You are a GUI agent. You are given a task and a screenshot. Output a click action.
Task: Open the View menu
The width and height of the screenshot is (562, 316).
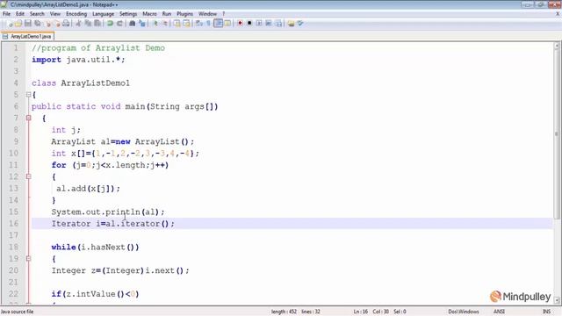[x=54, y=14]
